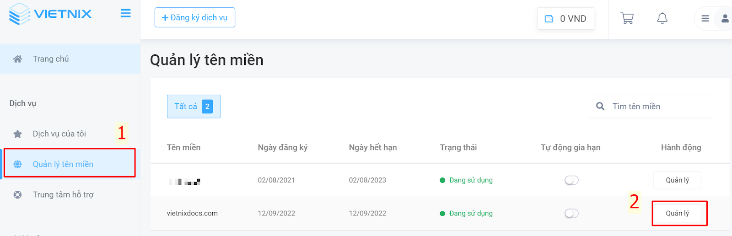Enable auto-renew toggle for first domain
Screen dimensions: 732x236
tap(571, 180)
